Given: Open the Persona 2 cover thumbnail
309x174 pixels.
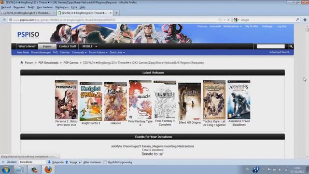Looking at the screenshot, I should (66, 100).
